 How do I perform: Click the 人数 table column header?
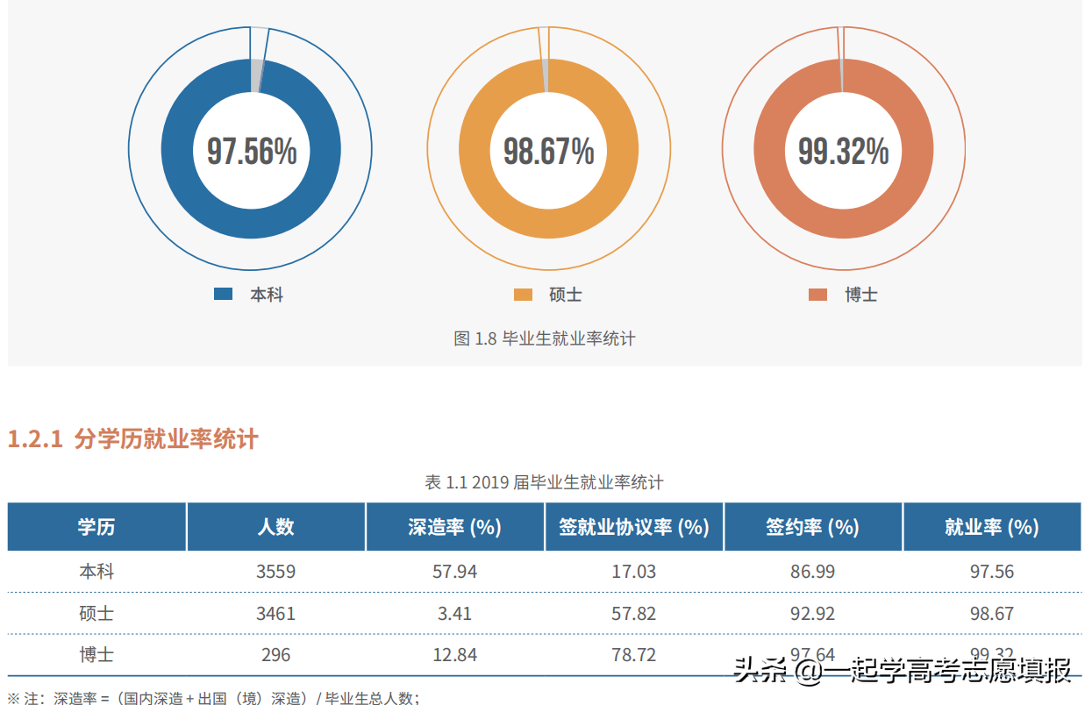276,527
